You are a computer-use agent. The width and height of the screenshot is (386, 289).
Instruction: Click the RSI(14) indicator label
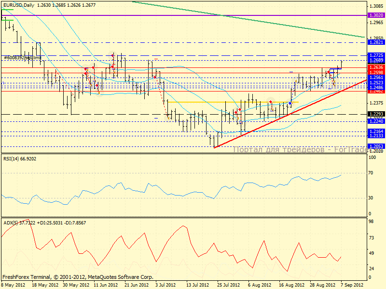pos(19,158)
